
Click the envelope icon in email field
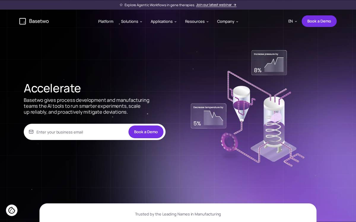(x=31, y=132)
